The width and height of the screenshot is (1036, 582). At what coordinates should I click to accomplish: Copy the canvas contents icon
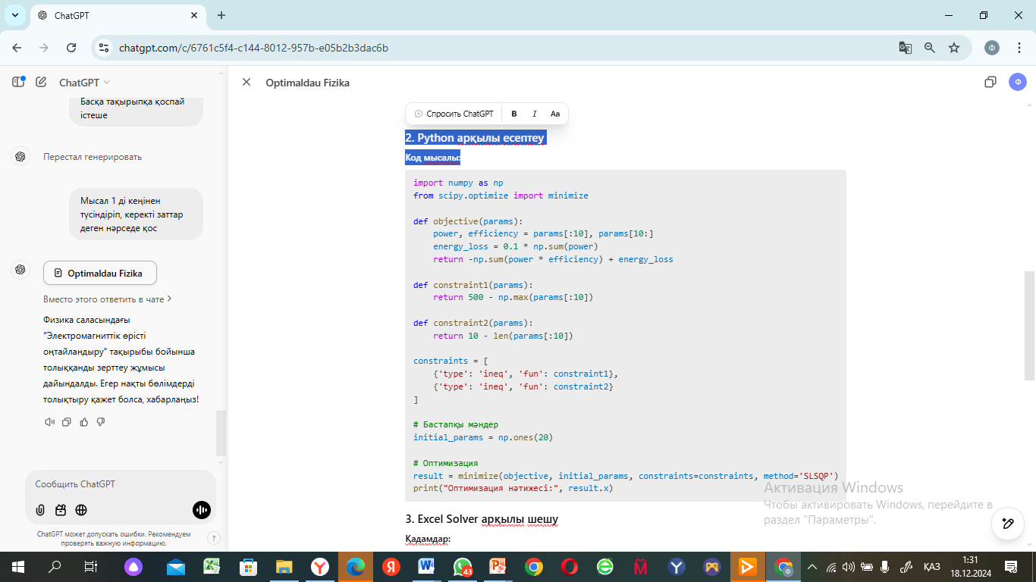[990, 82]
